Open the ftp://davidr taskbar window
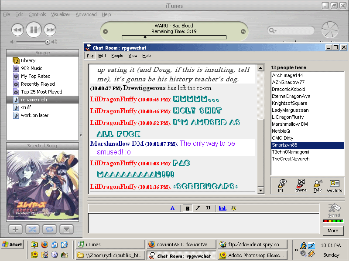The height and width of the screenshot is (261, 349). (253, 244)
